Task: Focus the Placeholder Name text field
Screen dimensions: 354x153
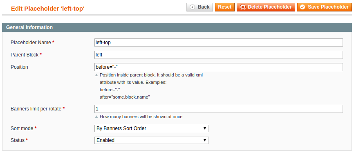Action: [x=219, y=43]
